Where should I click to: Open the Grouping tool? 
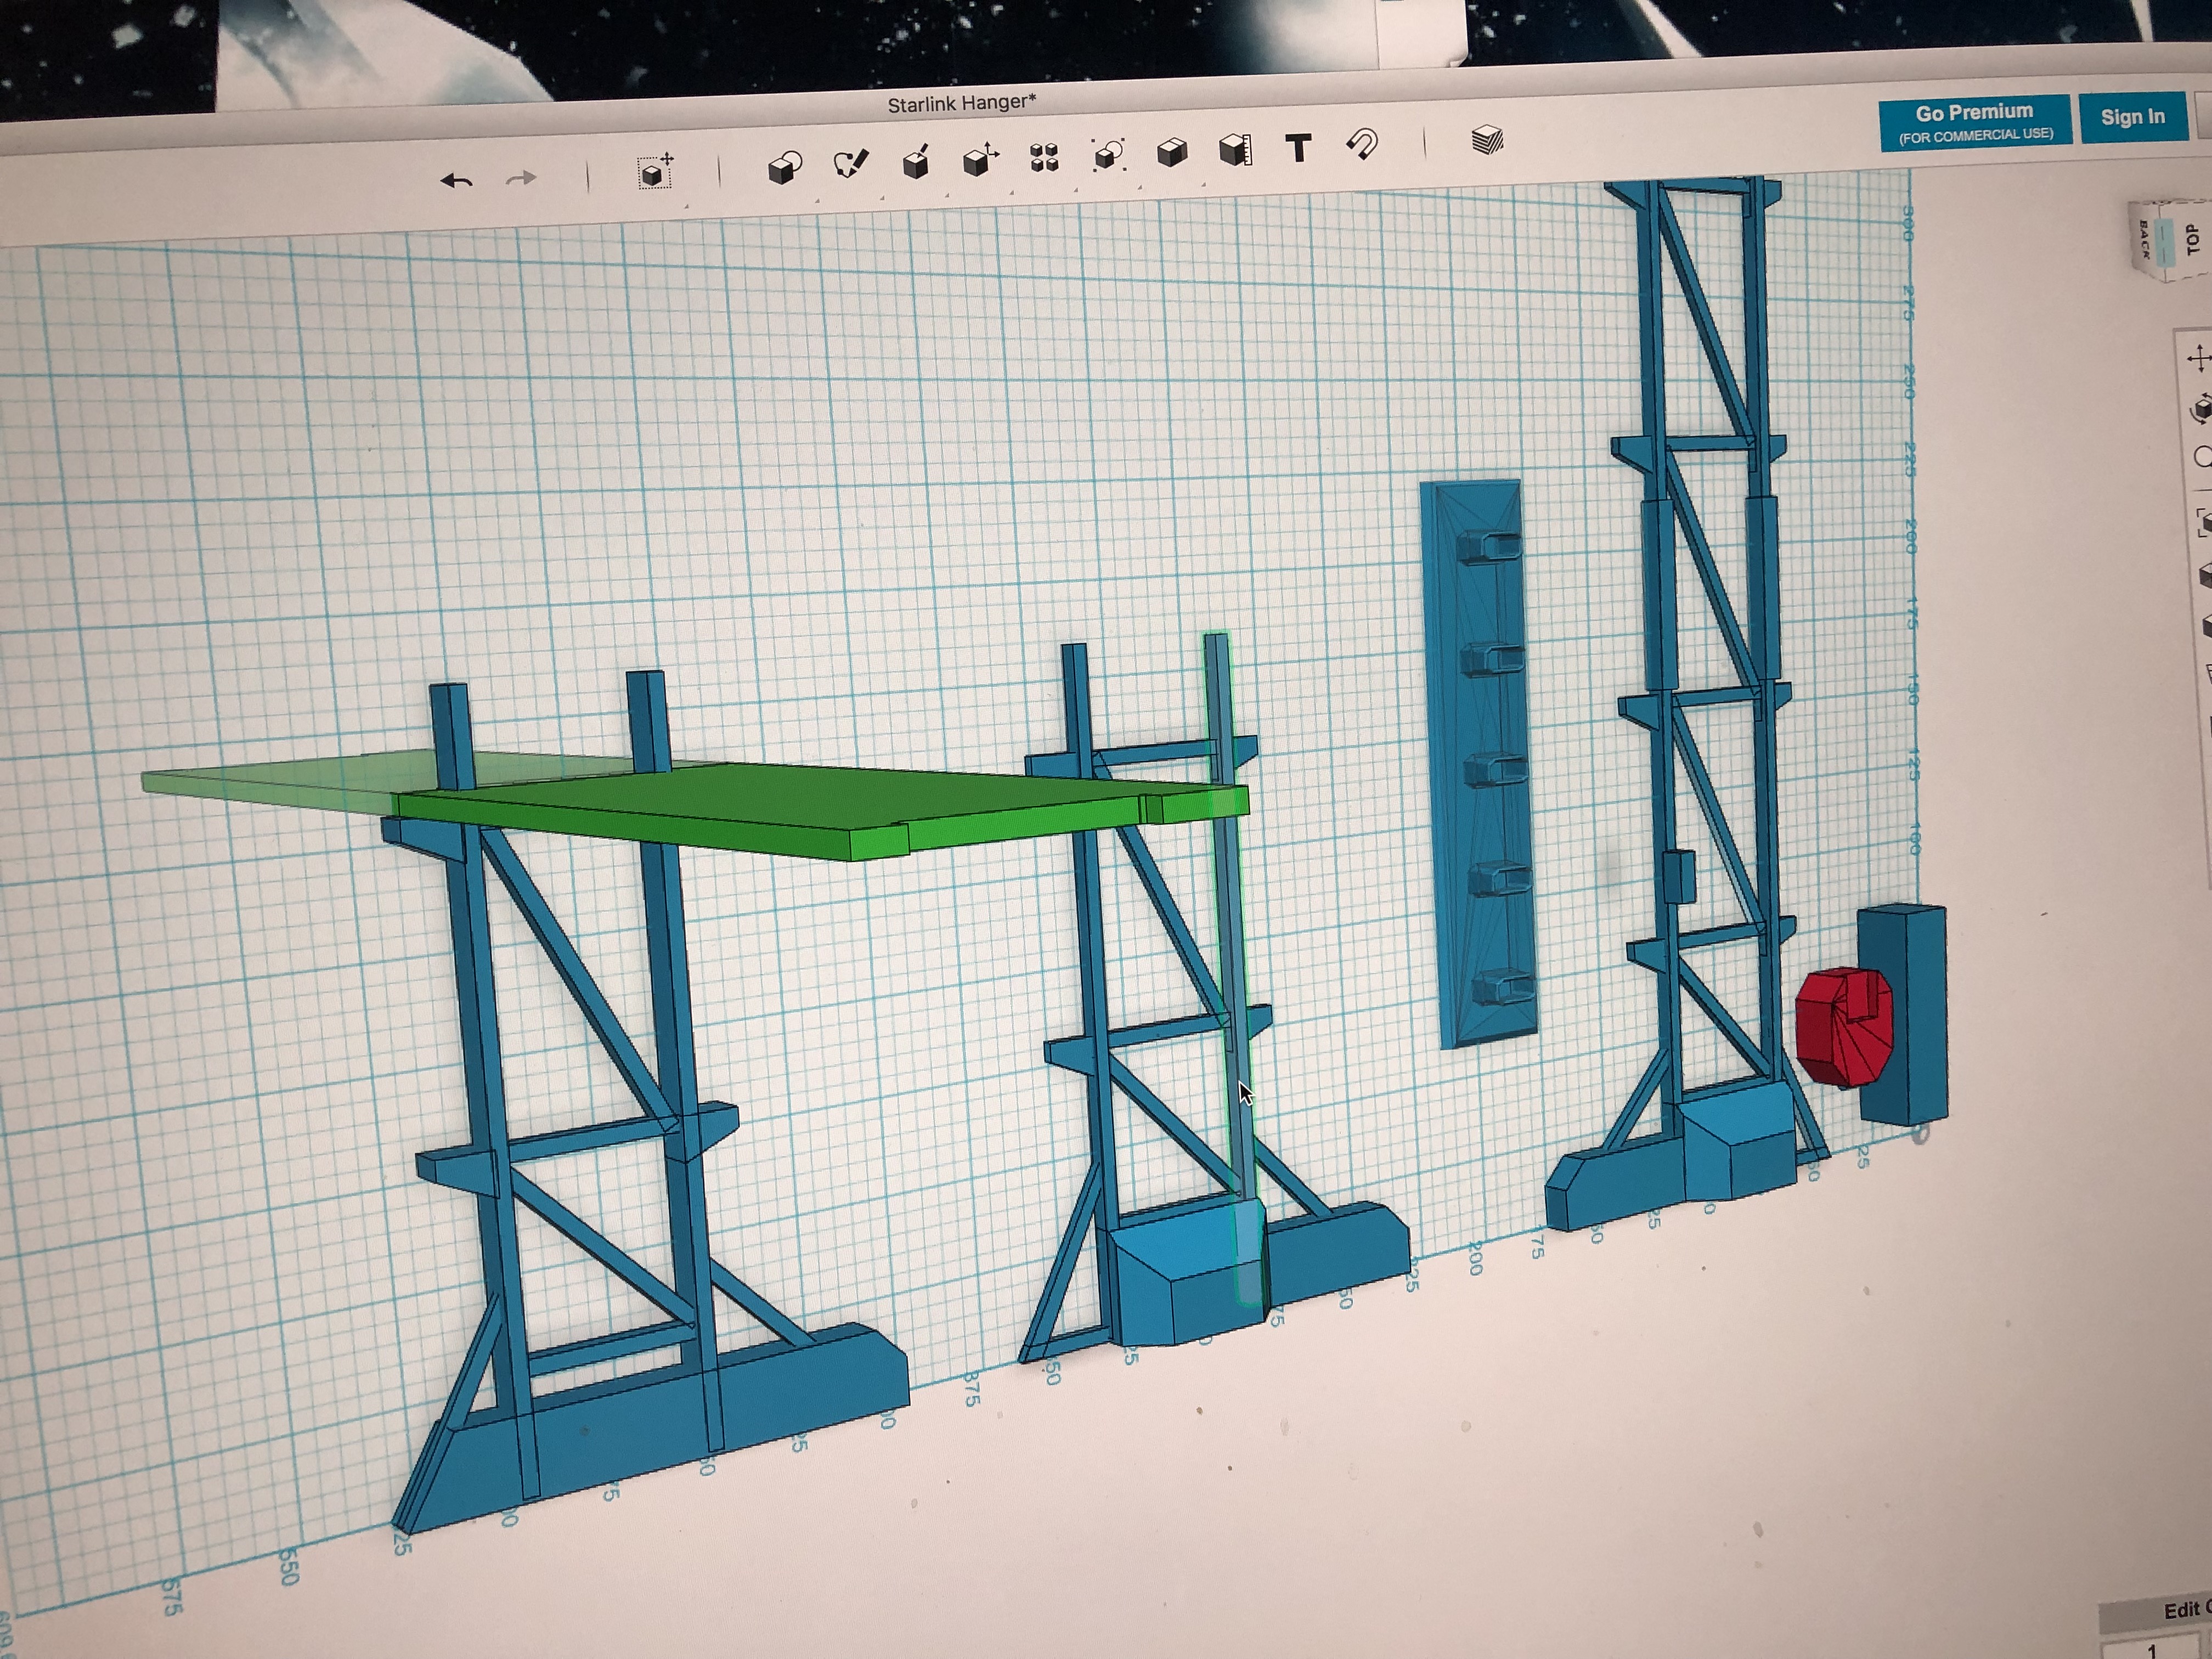pyautogui.click(x=1108, y=155)
